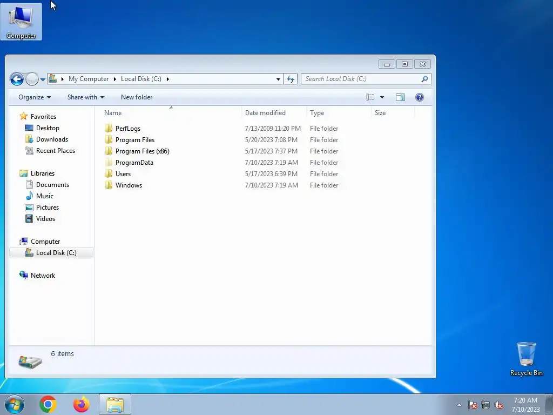
Task: Click the Back navigation arrow button
Action: coord(17,79)
